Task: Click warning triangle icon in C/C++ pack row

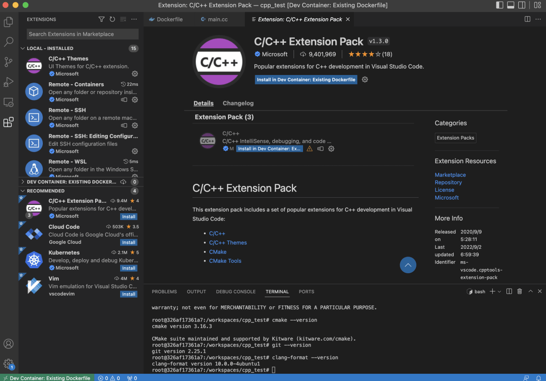Action: (309, 149)
